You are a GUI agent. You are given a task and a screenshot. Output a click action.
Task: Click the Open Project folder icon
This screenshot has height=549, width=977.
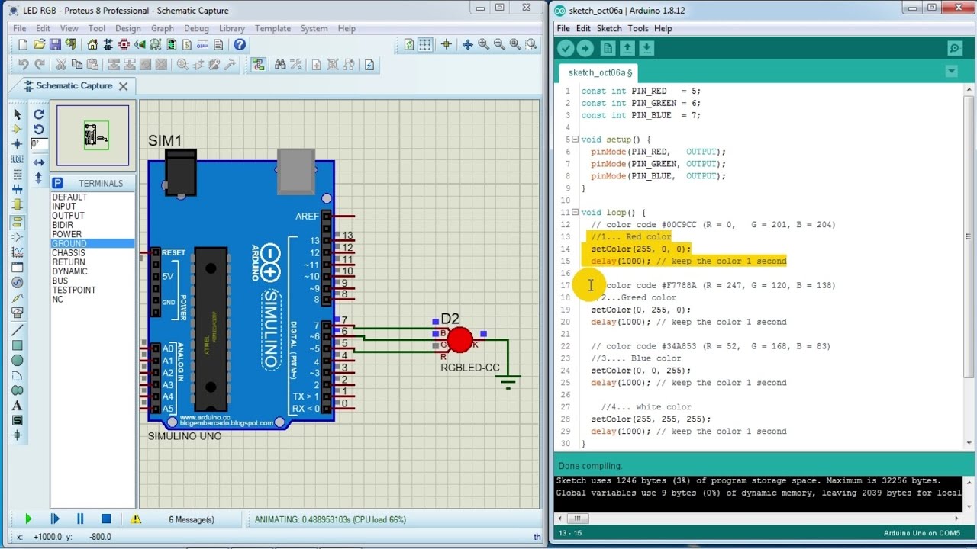[x=40, y=45]
